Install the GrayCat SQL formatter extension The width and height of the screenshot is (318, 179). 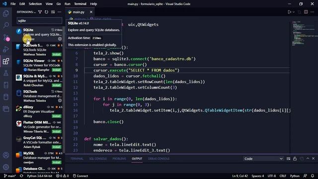pos(56,147)
